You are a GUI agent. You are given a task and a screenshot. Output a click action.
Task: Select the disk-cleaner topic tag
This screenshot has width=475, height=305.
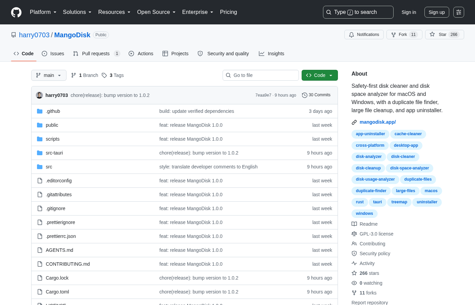click(x=403, y=157)
